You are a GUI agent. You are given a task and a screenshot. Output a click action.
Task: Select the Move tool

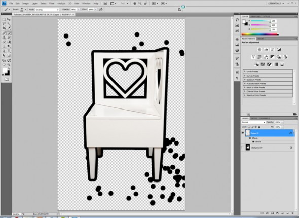(x=9, y=20)
